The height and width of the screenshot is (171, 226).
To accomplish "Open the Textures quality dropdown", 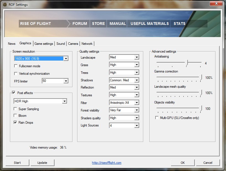I will [x=124, y=95].
